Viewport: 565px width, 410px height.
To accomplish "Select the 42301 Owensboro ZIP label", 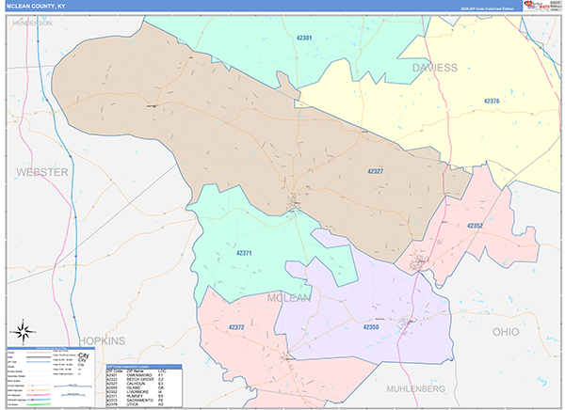I will pos(304,38).
